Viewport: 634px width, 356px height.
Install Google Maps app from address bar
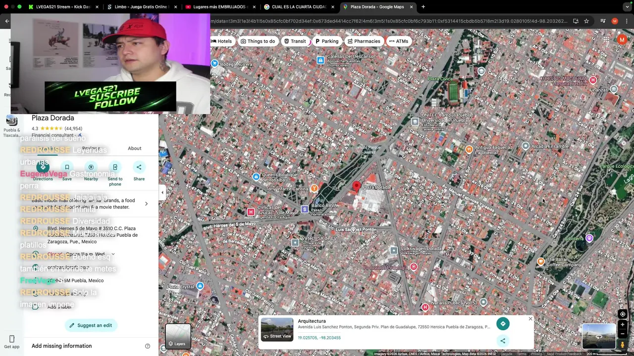(x=576, y=21)
